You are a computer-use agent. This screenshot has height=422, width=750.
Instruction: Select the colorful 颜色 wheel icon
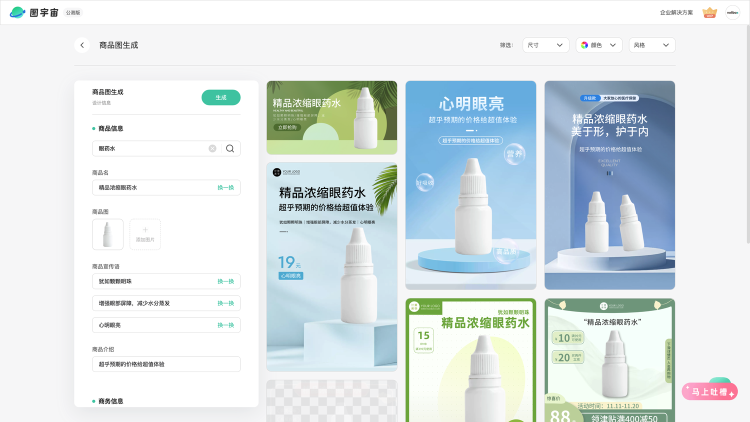tap(584, 45)
